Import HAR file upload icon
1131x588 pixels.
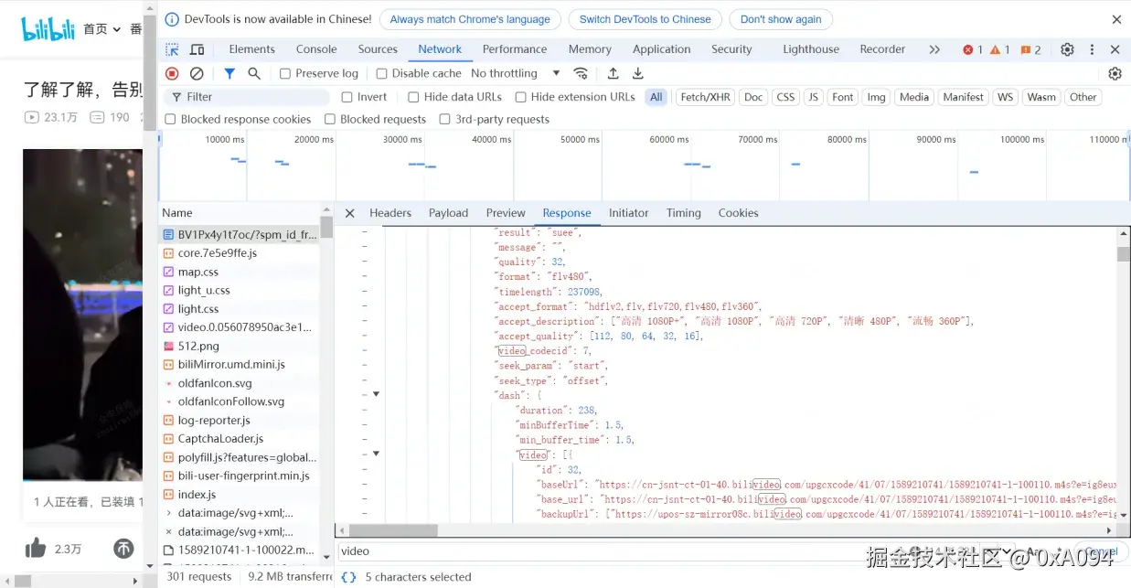pos(613,73)
